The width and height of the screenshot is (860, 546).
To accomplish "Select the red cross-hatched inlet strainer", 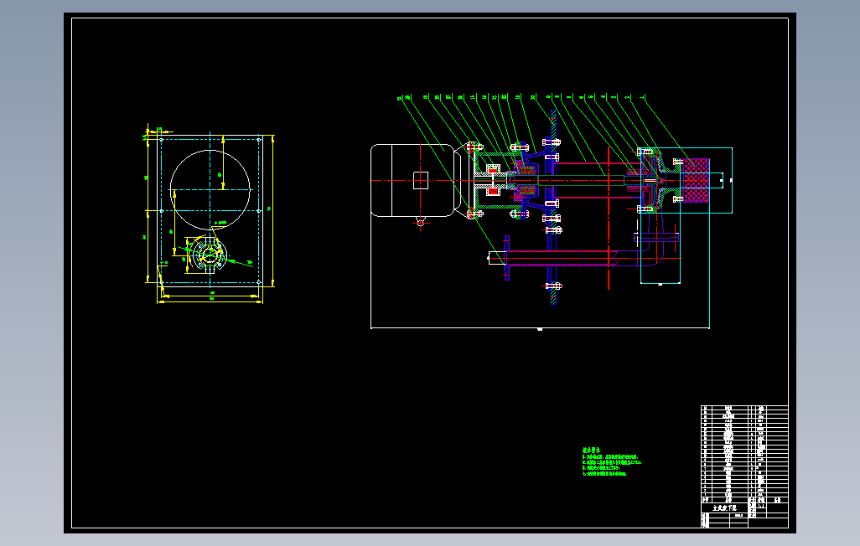I will pos(696,180).
